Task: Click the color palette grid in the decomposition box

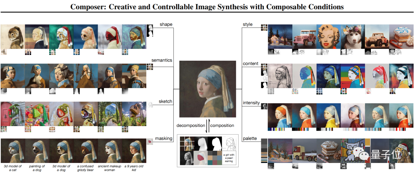Action: (x=215, y=158)
